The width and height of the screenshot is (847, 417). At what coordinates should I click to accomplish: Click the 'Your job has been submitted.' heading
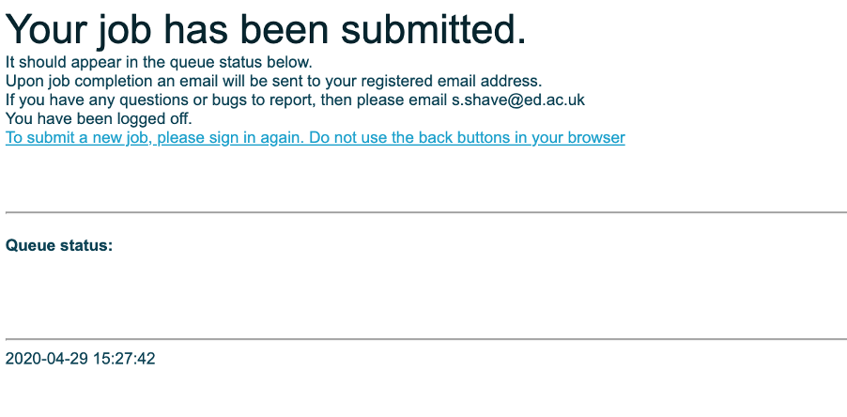coord(266,28)
